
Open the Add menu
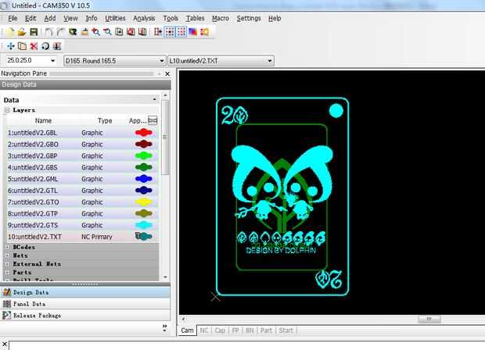coord(50,19)
